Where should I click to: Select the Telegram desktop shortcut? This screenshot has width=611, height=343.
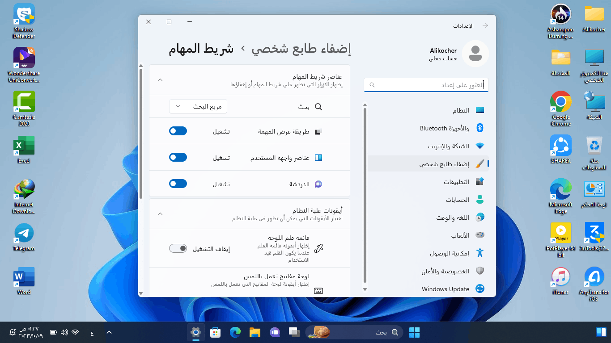(24, 237)
